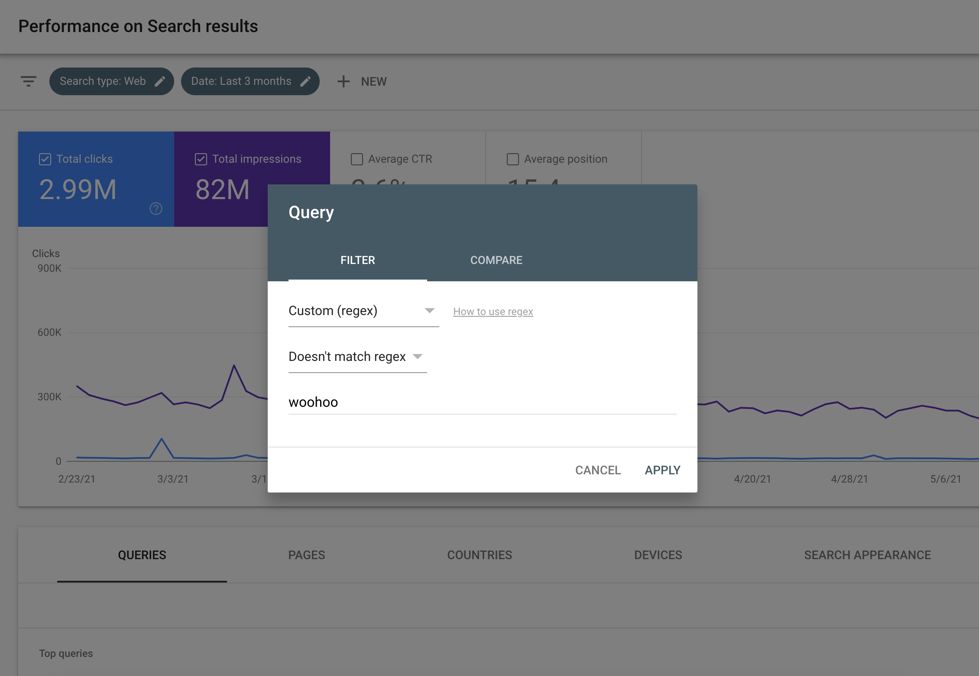The height and width of the screenshot is (676, 979).
Task: Click the APPLY button to confirm filter
Action: coord(662,470)
